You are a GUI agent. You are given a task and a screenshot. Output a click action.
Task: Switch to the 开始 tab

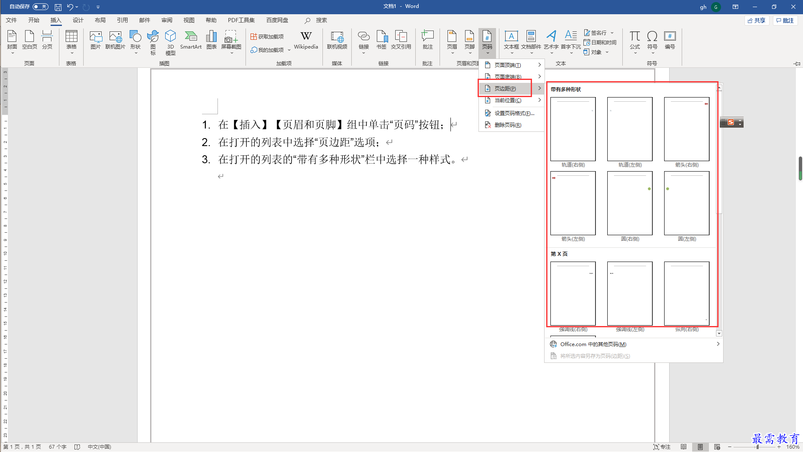pyautogui.click(x=33, y=20)
